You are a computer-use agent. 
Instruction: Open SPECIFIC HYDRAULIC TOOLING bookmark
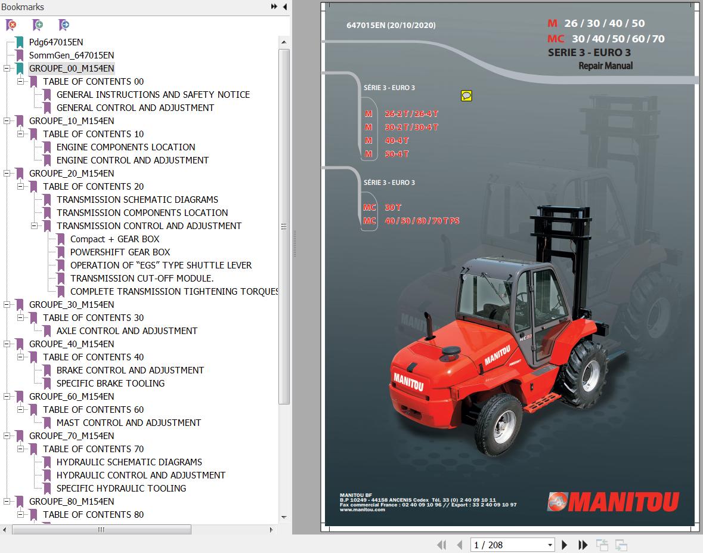coord(121,489)
